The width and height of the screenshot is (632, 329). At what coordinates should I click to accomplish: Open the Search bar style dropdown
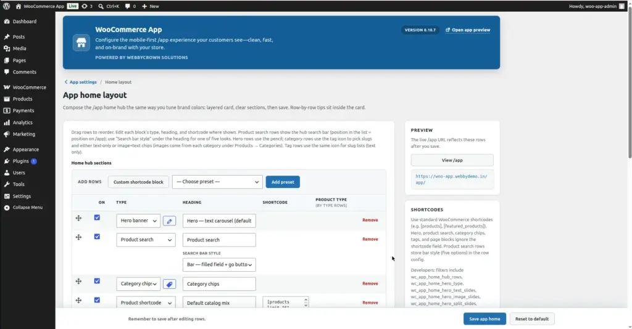(x=219, y=265)
